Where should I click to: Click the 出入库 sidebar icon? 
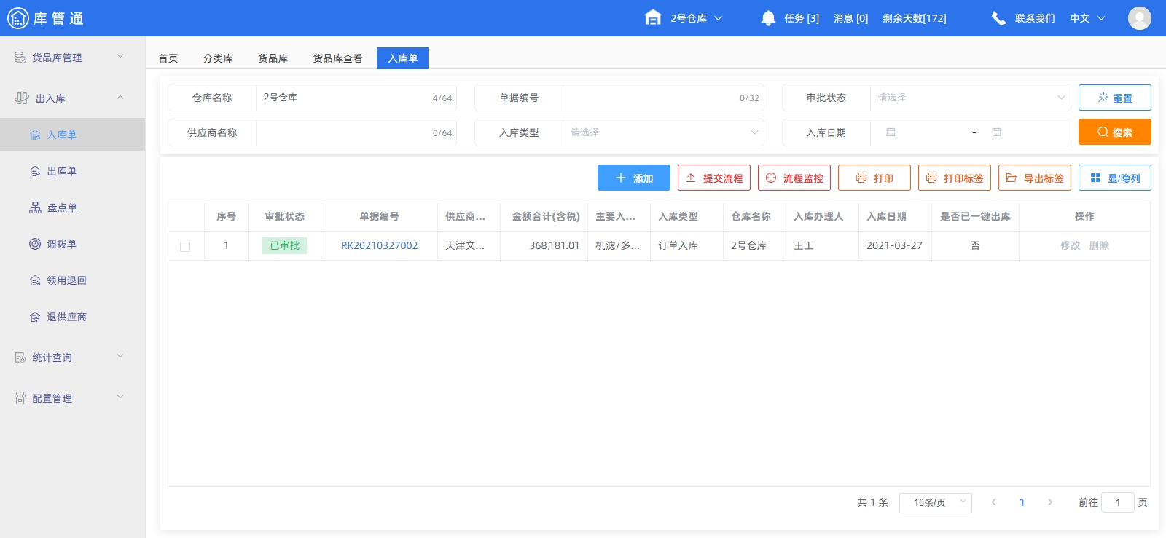[23, 98]
